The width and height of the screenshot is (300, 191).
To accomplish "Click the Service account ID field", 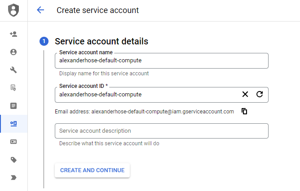I will [147, 95].
